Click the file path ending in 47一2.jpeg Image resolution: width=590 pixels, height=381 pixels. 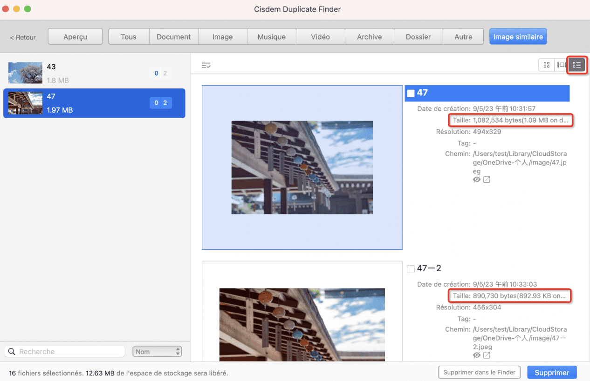pos(520,338)
